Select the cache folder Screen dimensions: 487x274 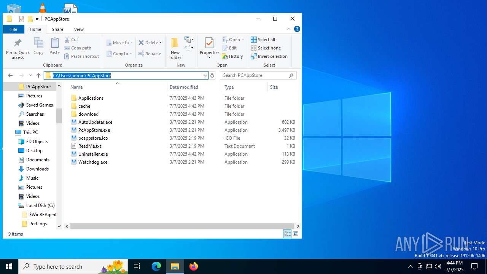(84, 106)
